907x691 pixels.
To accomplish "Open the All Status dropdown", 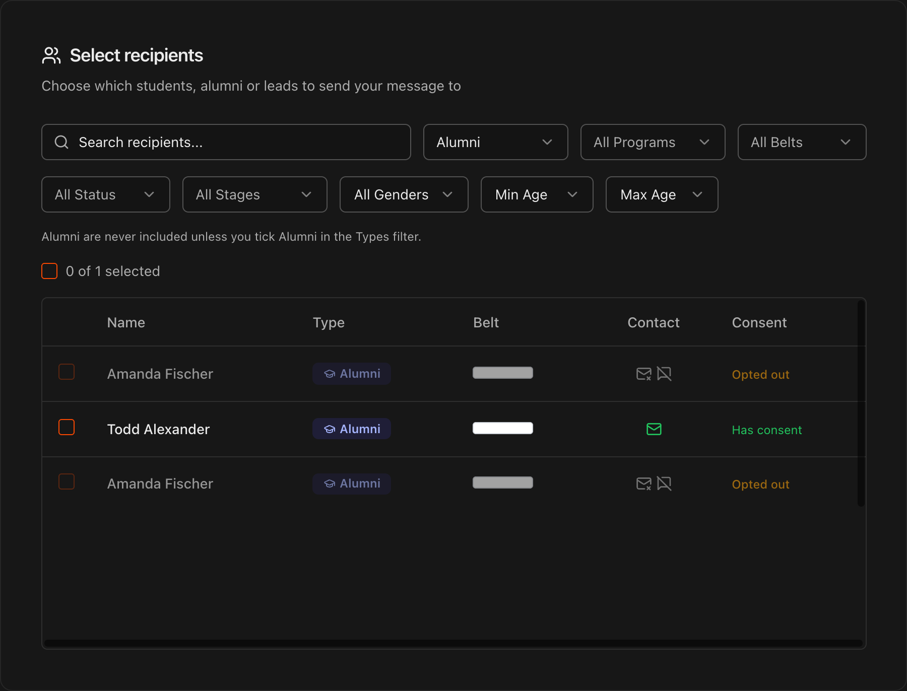I will [x=106, y=194].
